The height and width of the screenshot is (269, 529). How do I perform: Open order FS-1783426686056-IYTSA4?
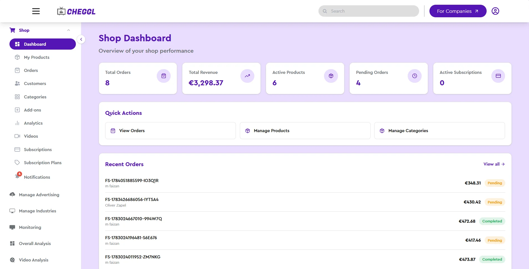click(x=132, y=199)
